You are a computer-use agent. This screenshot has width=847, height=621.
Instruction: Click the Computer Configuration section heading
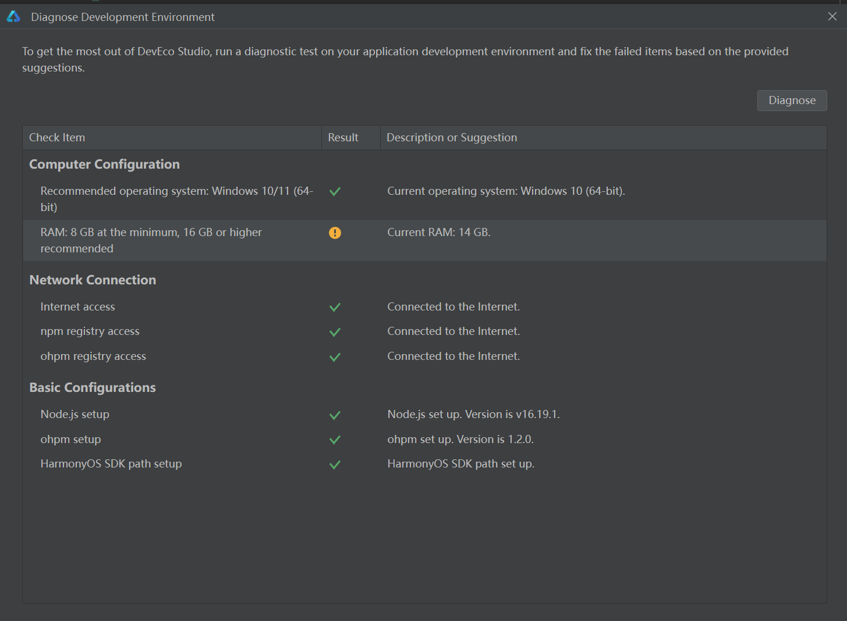click(x=104, y=165)
